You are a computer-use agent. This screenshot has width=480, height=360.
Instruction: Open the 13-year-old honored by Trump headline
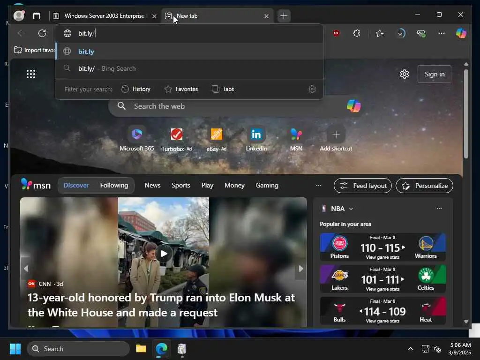coord(161,305)
